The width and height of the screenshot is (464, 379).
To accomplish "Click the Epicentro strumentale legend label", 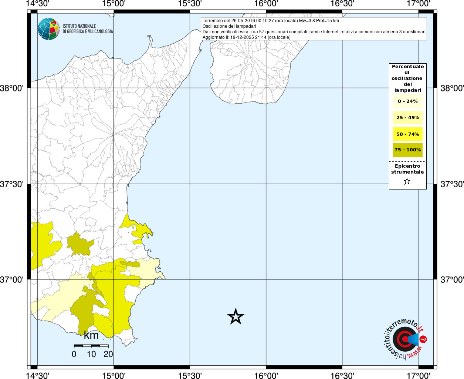I will pyautogui.click(x=407, y=169).
